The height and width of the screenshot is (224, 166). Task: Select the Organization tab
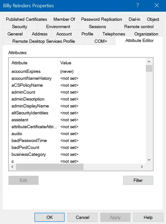point(146,34)
